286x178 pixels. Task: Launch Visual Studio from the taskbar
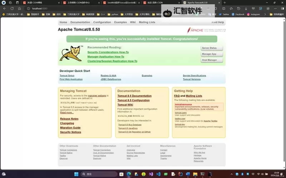click(x=151, y=174)
